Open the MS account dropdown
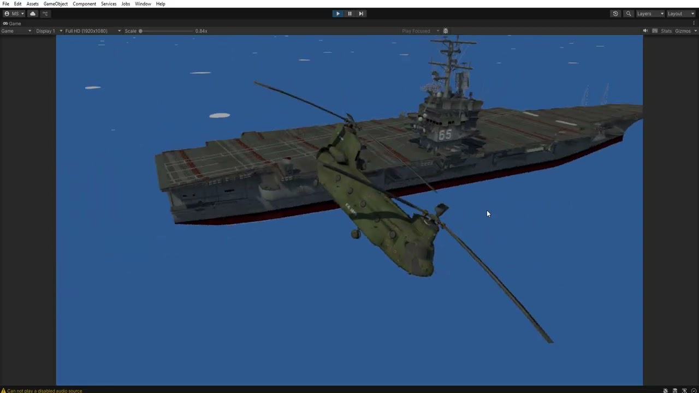The image size is (699, 393). [x=14, y=14]
